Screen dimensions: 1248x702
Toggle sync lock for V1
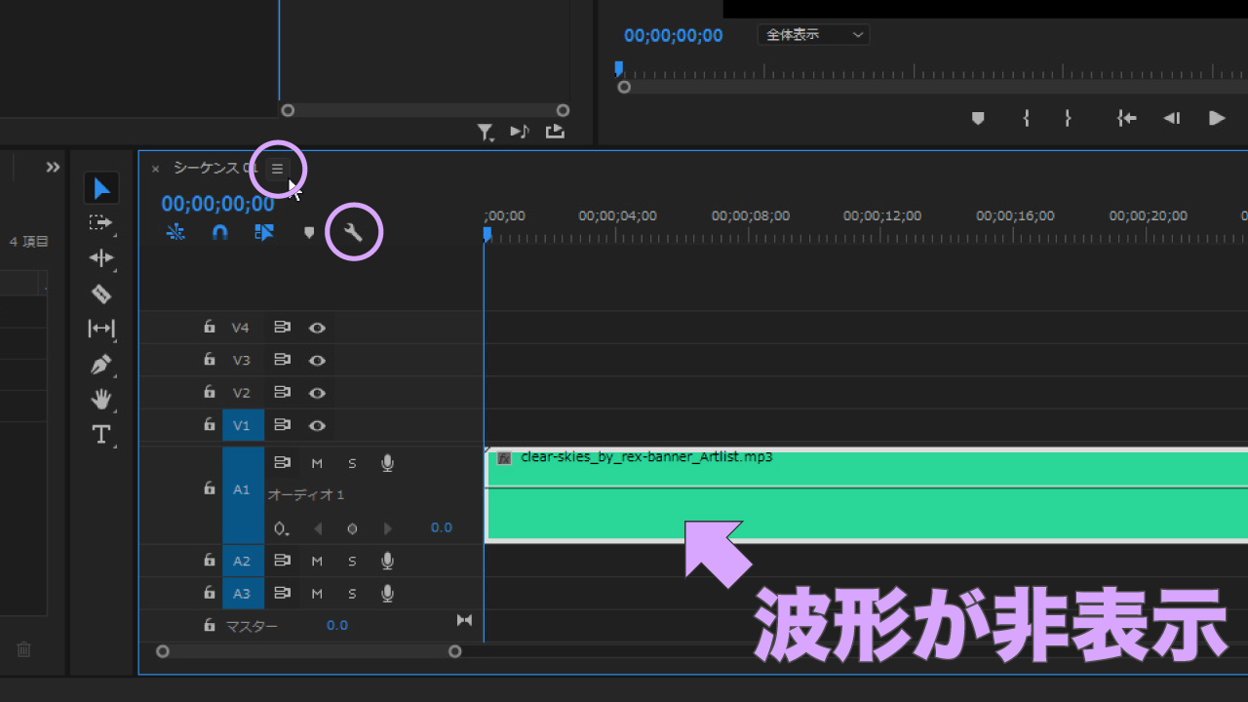click(282, 425)
